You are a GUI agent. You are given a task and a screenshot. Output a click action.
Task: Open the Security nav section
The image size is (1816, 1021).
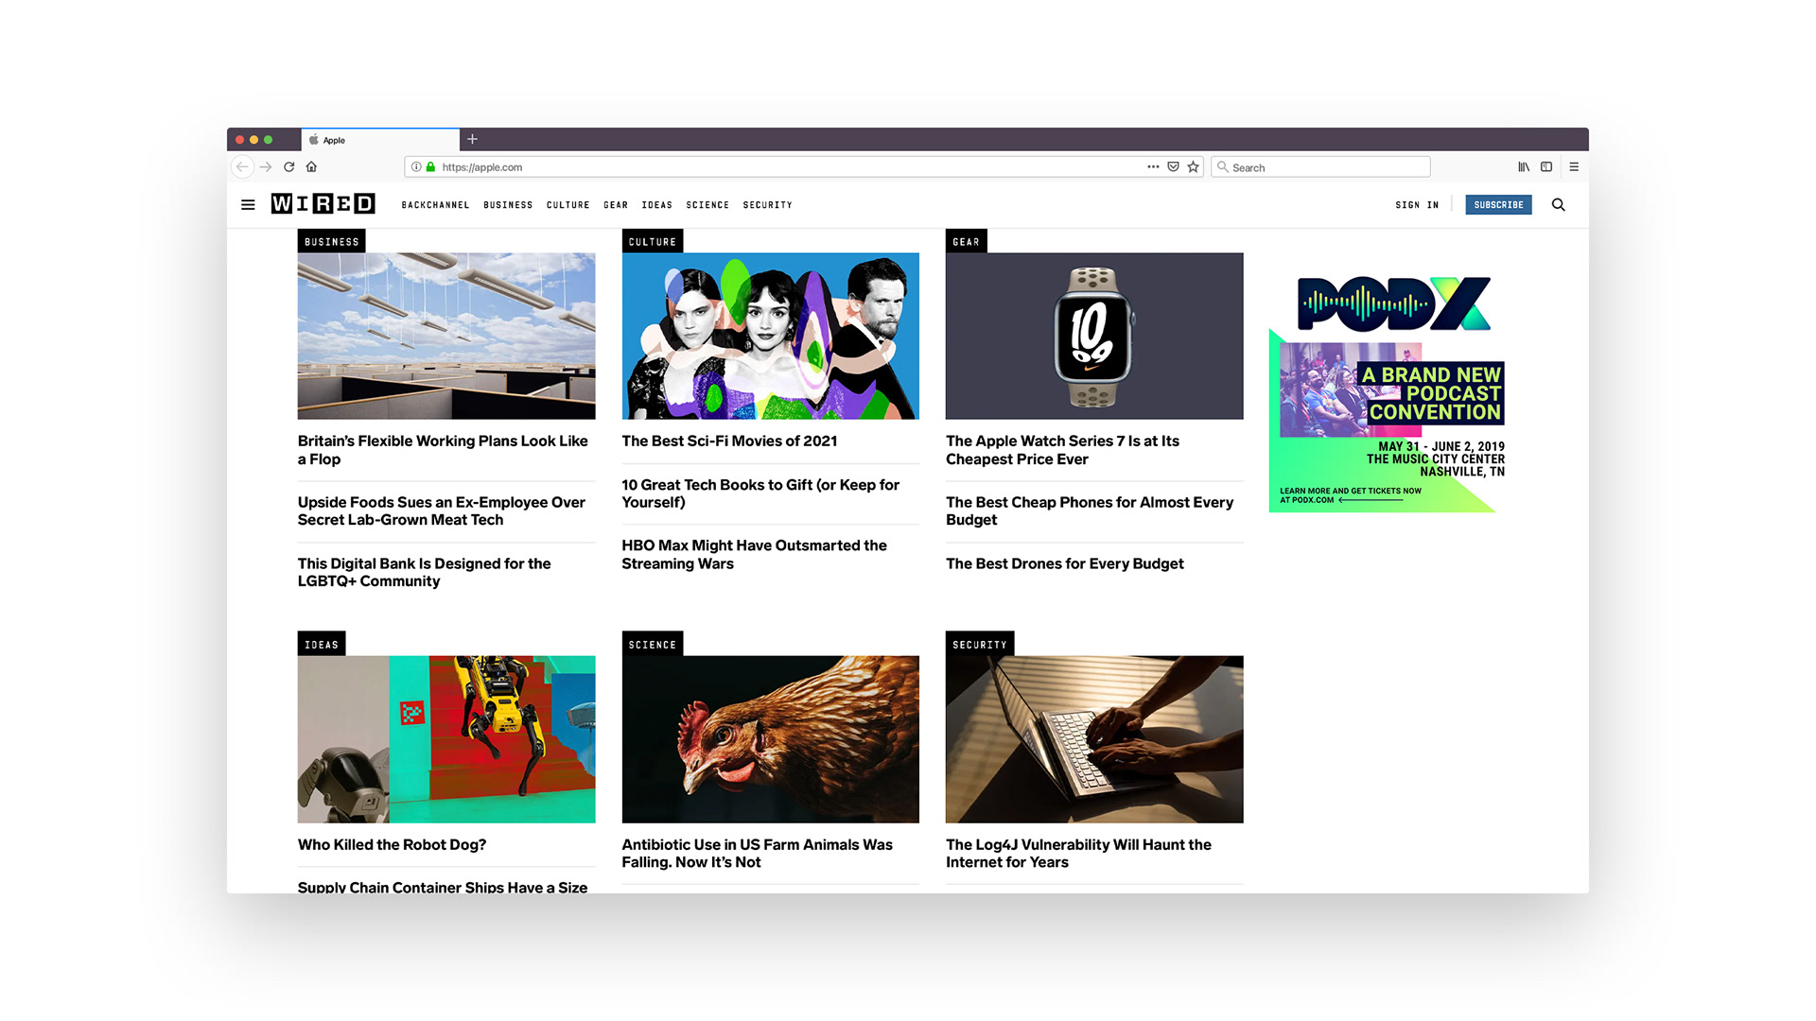point(767,205)
